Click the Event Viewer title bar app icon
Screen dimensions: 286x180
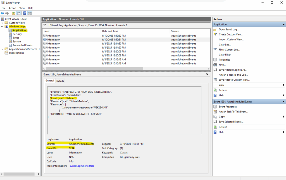pyautogui.click(x=3, y=3)
